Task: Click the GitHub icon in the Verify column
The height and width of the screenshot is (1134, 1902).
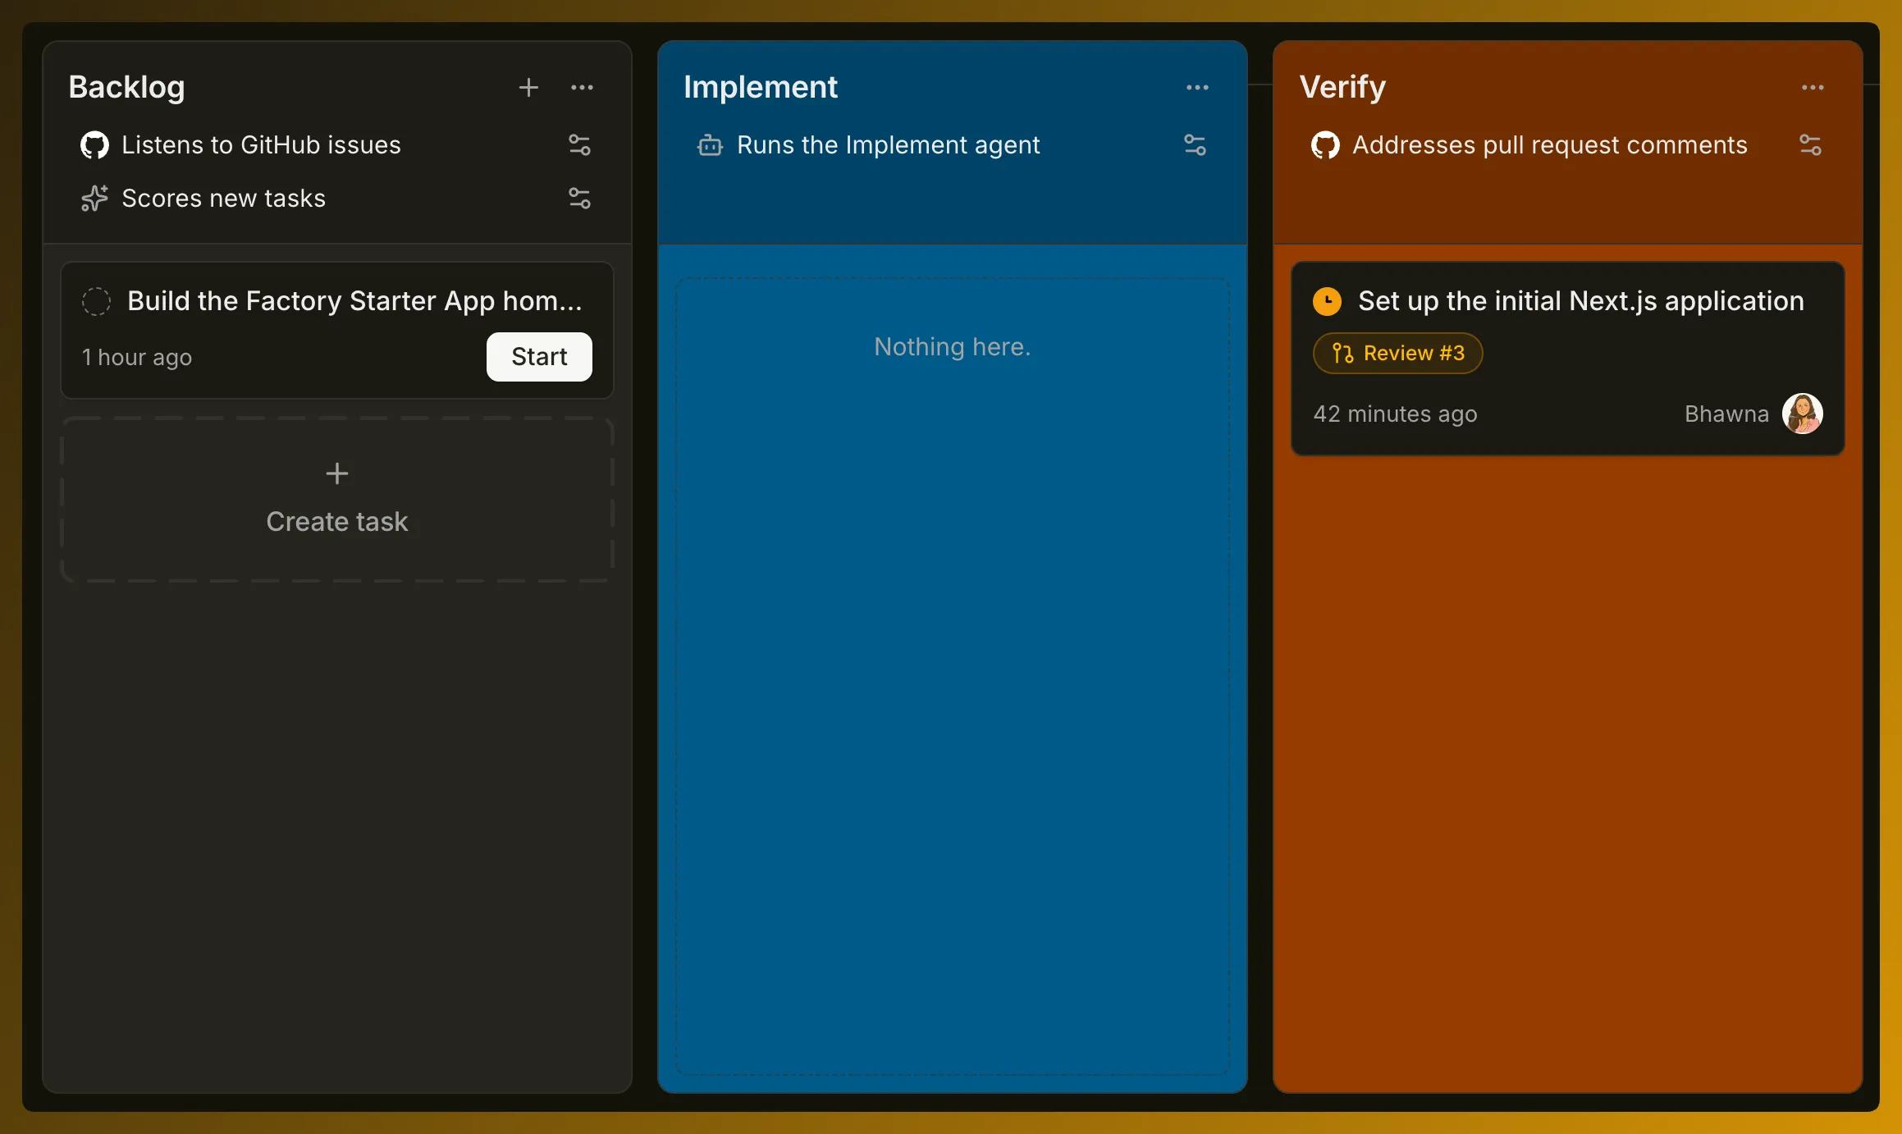Action: 1325,145
